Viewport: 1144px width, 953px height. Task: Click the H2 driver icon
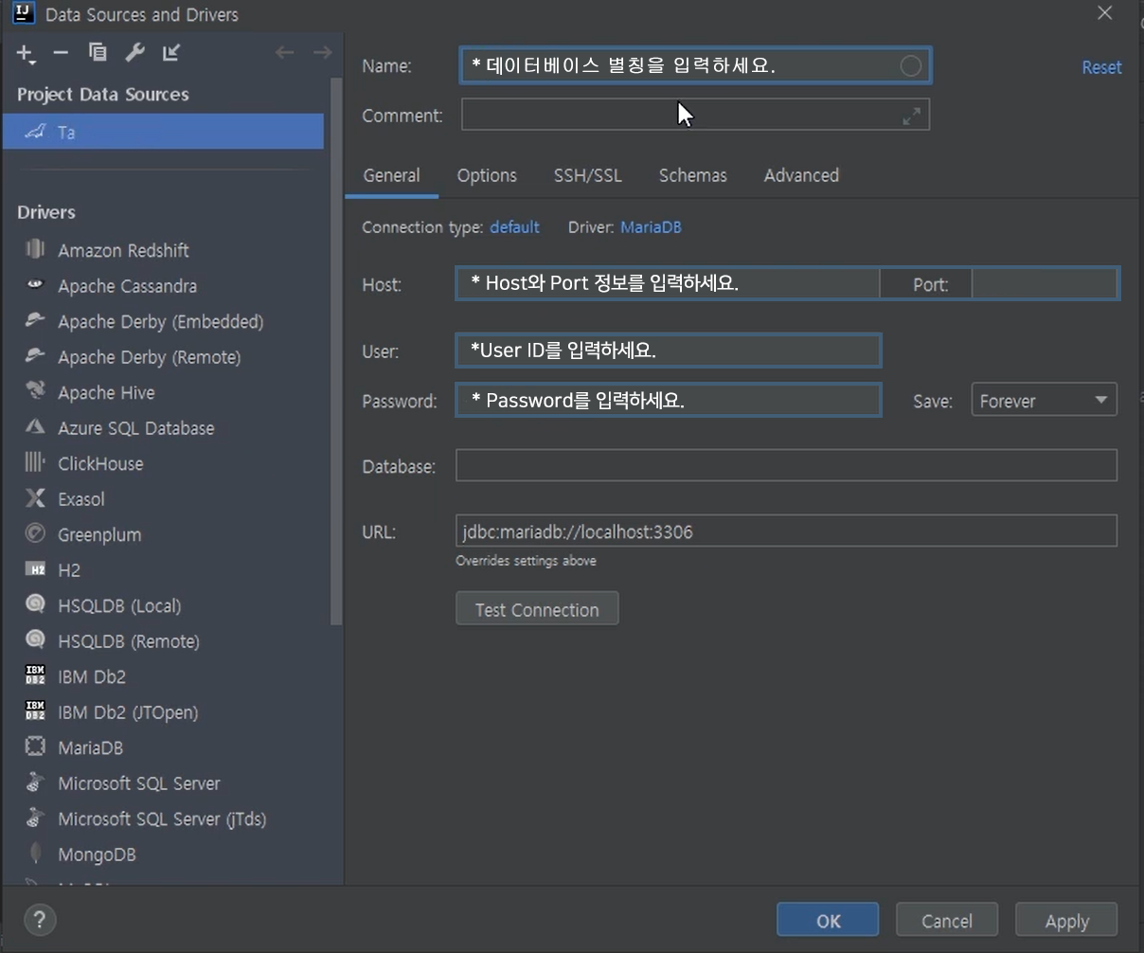pyautogui.click(x=35, y=569)
